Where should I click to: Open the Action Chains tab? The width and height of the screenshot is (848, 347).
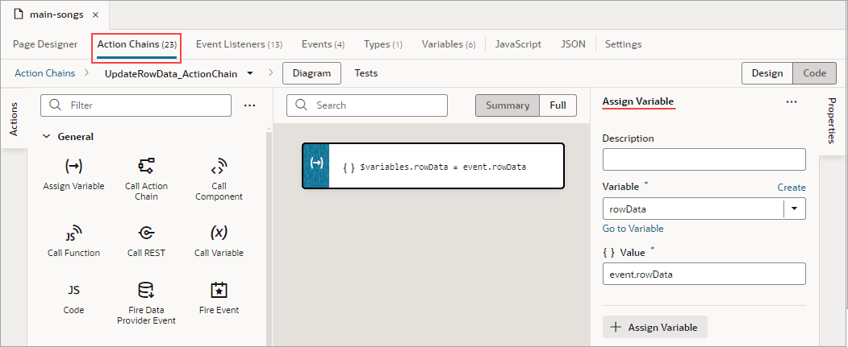coord(137,44)
